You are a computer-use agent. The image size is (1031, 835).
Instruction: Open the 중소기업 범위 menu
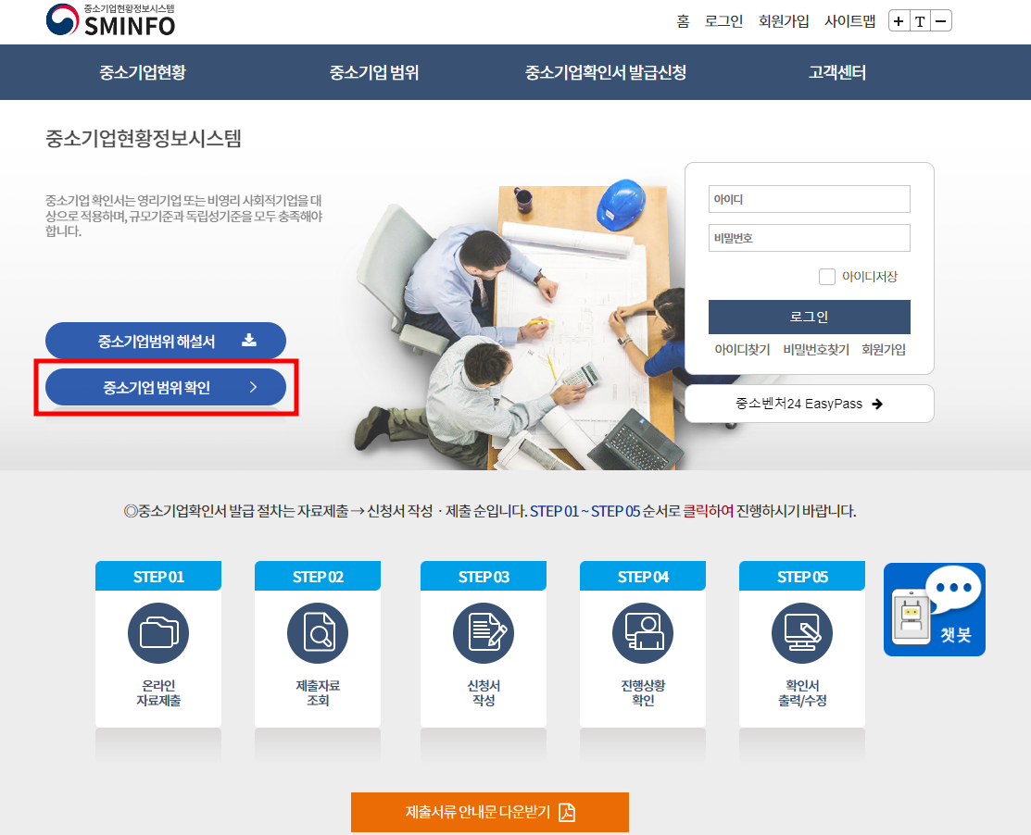click(x=374, y=72)
